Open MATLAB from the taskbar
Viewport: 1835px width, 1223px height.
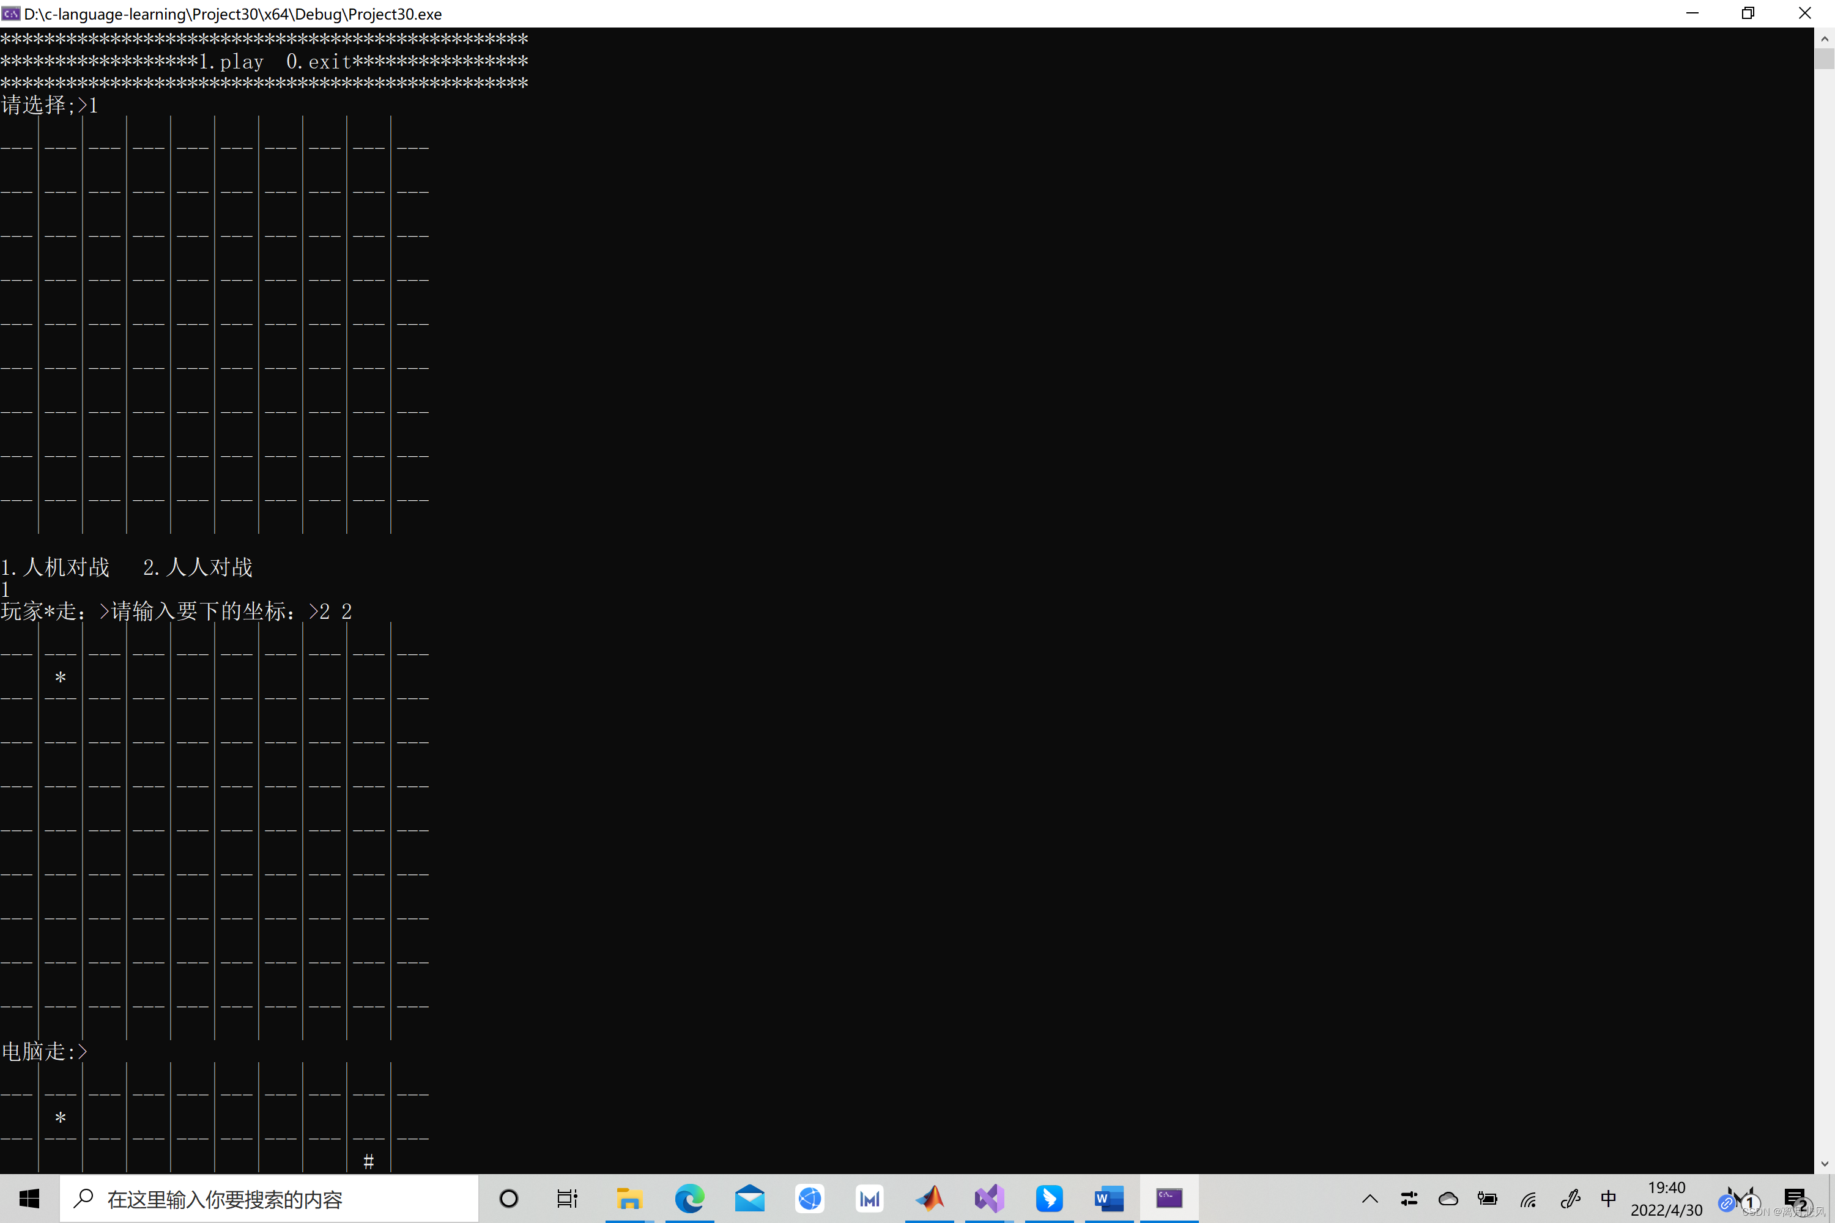[x=929, y=1199]
